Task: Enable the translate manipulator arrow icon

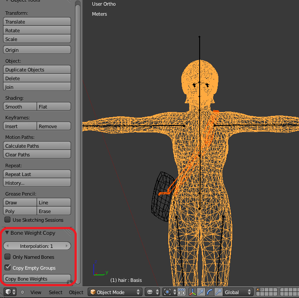Action: (x=201, y=292)
